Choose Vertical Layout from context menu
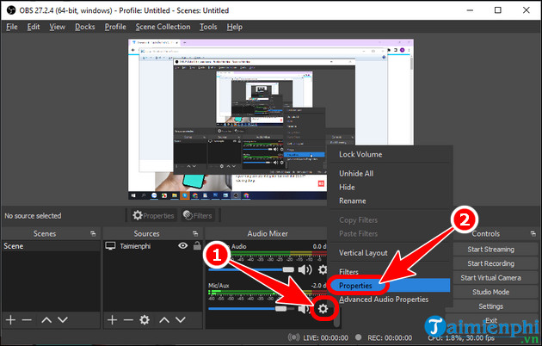 tap(363, 253)
